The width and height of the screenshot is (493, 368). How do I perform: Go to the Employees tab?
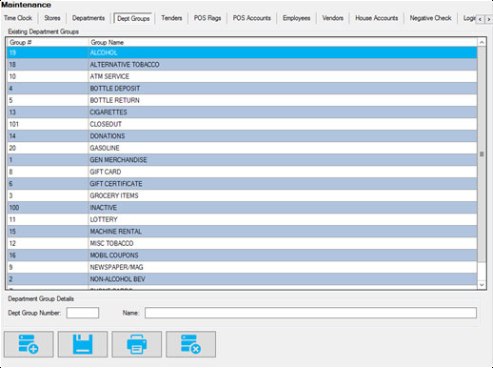296,18
